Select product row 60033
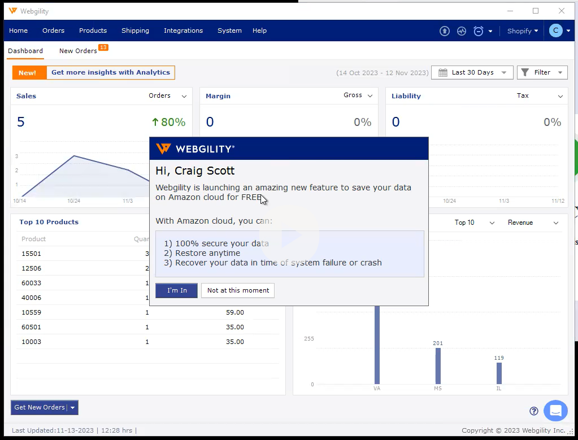 pyautogui.click(x=147, y=283)
